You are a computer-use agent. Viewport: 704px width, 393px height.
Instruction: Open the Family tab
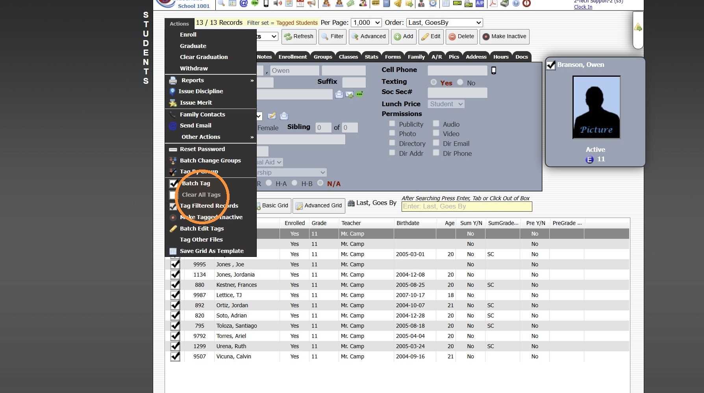(416, 57)
